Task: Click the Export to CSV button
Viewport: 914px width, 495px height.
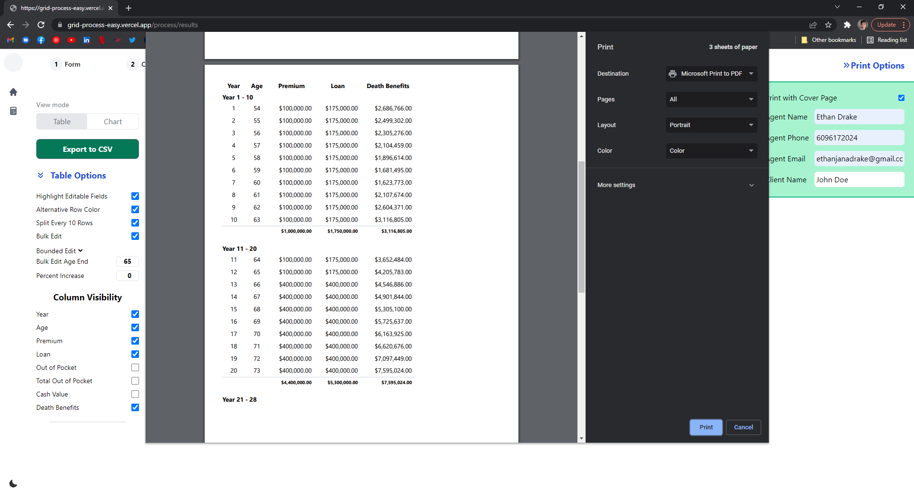Action: [88, 149]
